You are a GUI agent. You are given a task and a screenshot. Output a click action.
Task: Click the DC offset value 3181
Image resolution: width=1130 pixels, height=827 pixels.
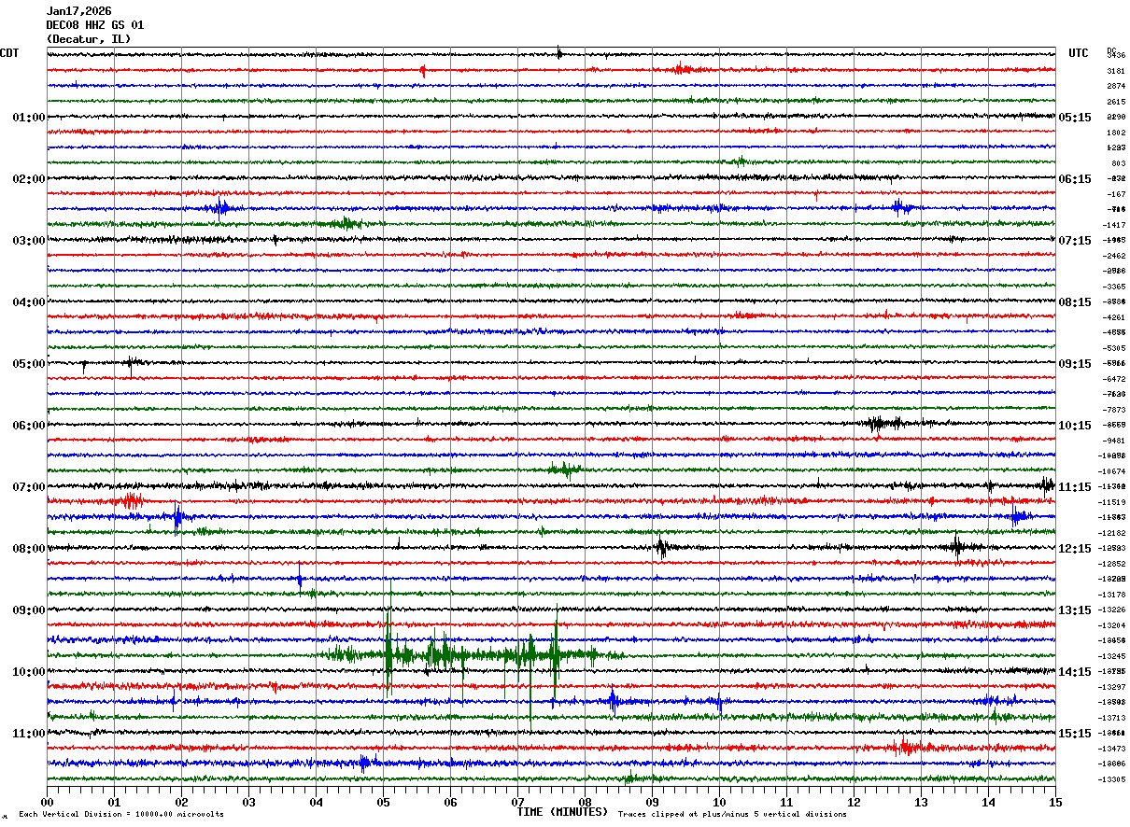point(1116,71)
